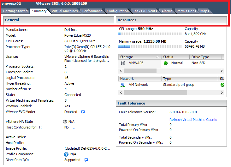The image size is (231, 167).
Task: Switch to the Virtual Machines tab
Action: pyautogui.click(x=65, y=11)
